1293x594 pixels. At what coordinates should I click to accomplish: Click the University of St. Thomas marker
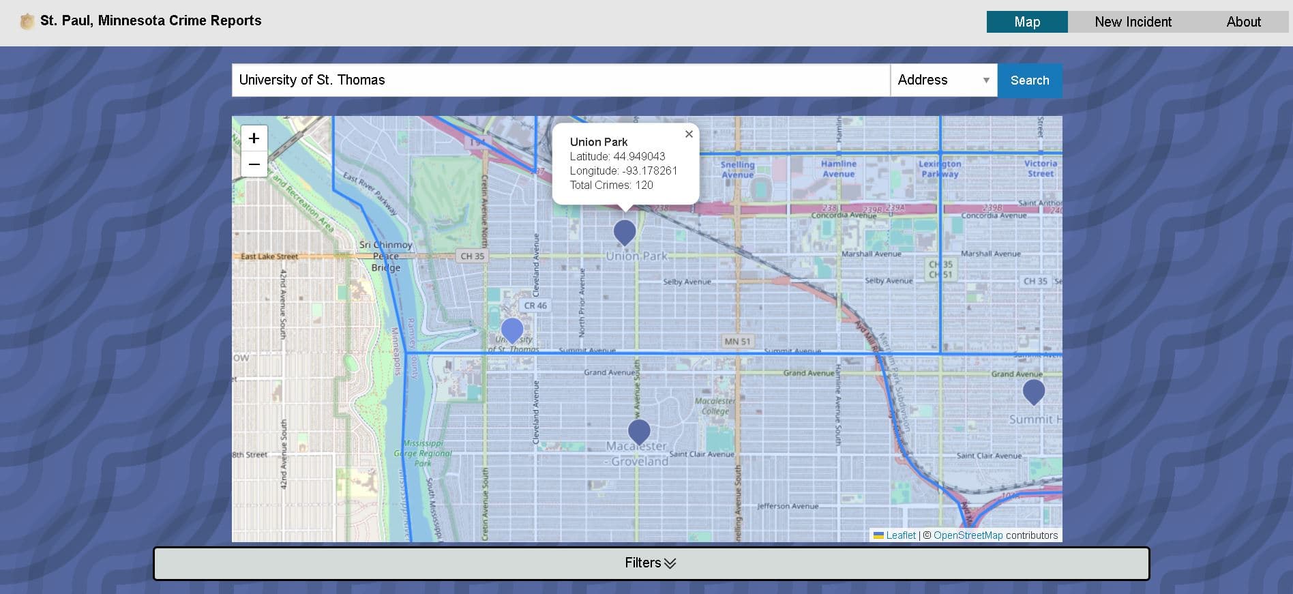click(511, 329)
